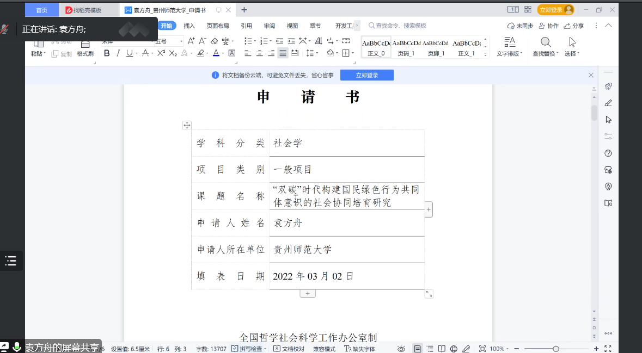Switch to outline view in status bar
Image resolution: width=642 pixels, height=353 pixels.
coord(430,349)
